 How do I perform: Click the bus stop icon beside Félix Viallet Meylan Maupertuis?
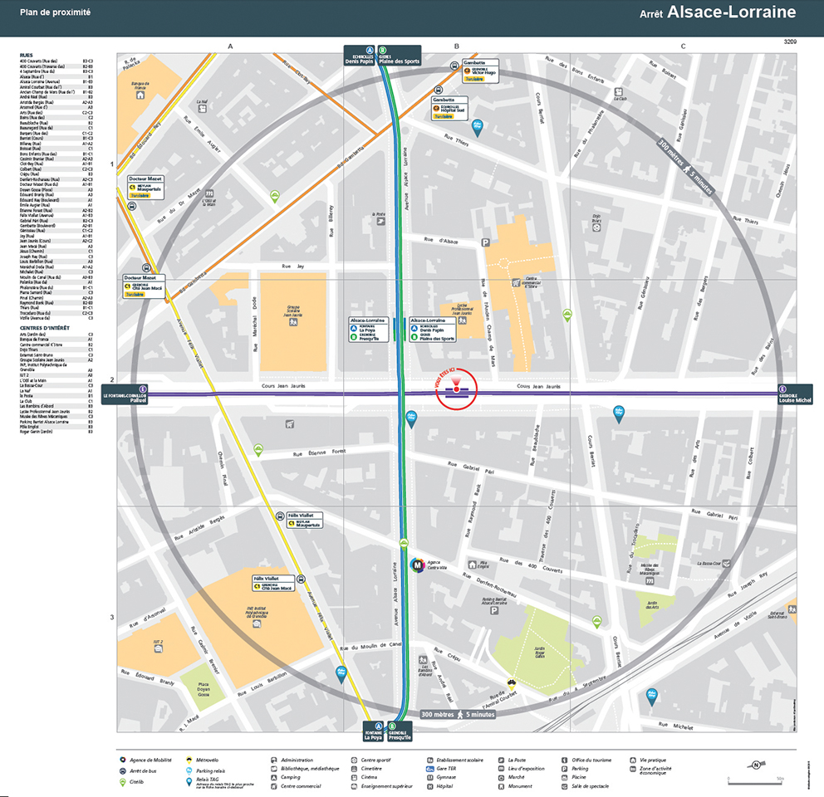point(280,516)
